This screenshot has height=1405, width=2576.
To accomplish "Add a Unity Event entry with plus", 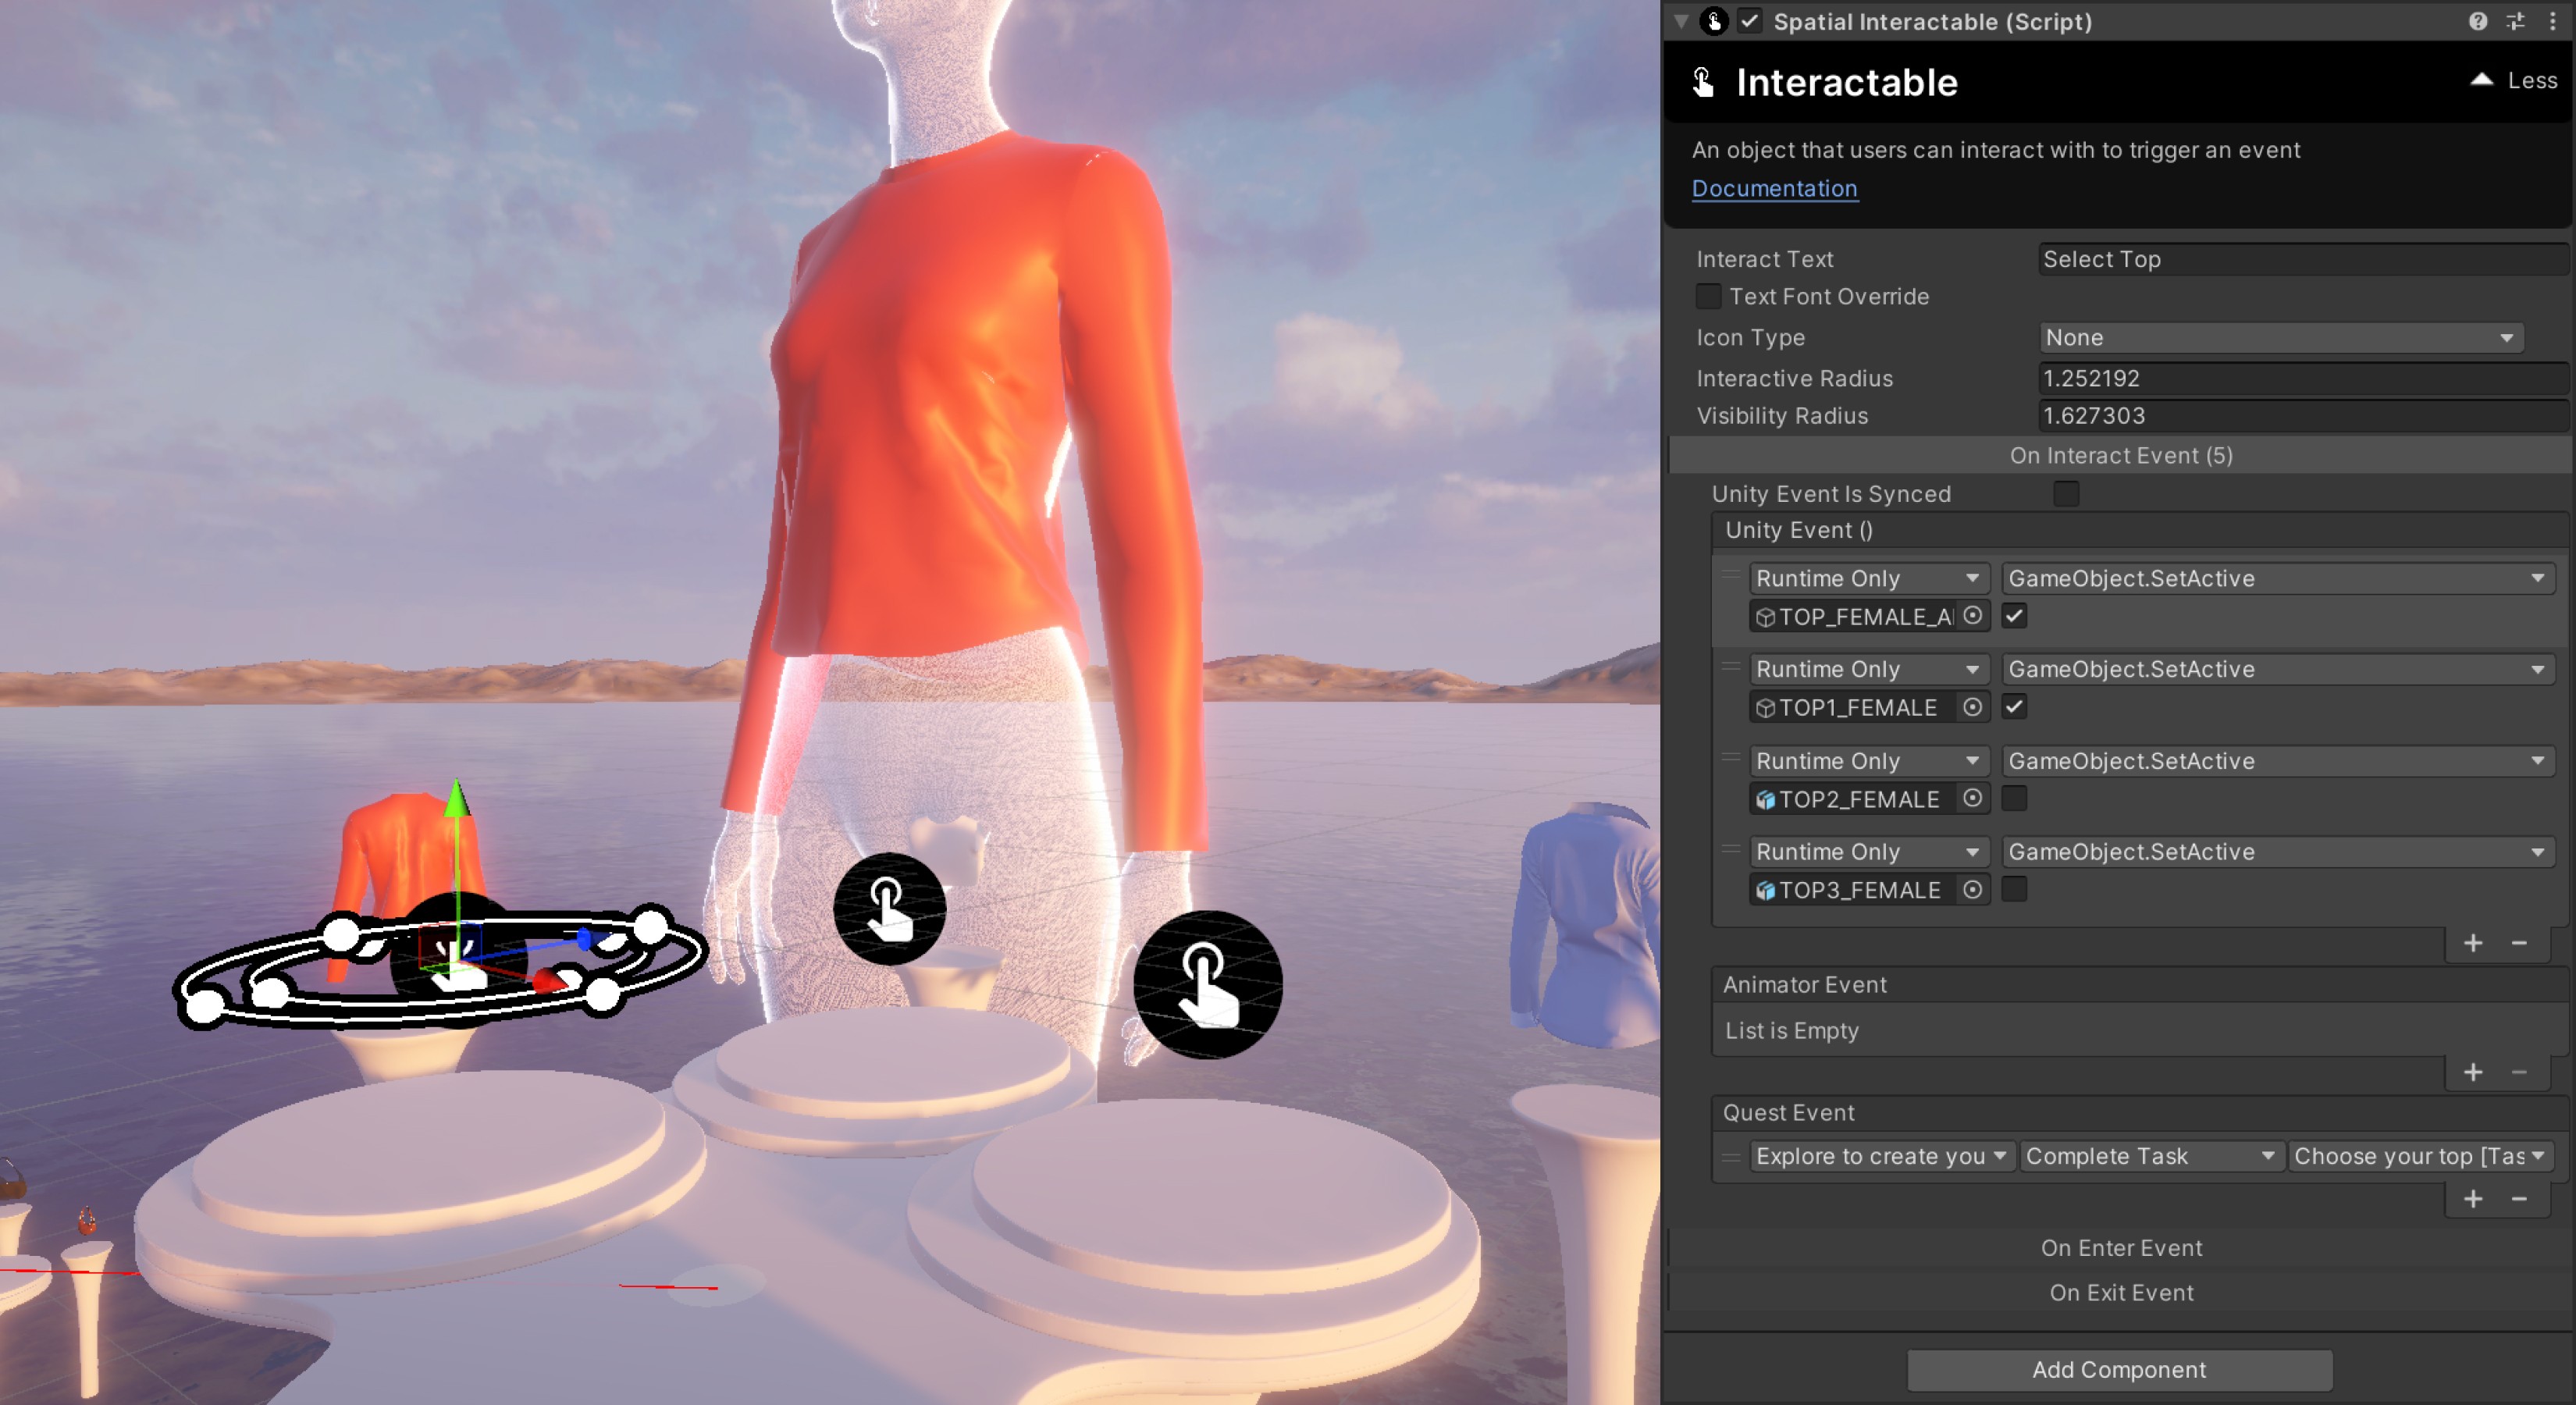I will [2473, 943].
